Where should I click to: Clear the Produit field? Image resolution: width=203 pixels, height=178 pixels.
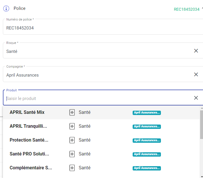pos(196,98)
